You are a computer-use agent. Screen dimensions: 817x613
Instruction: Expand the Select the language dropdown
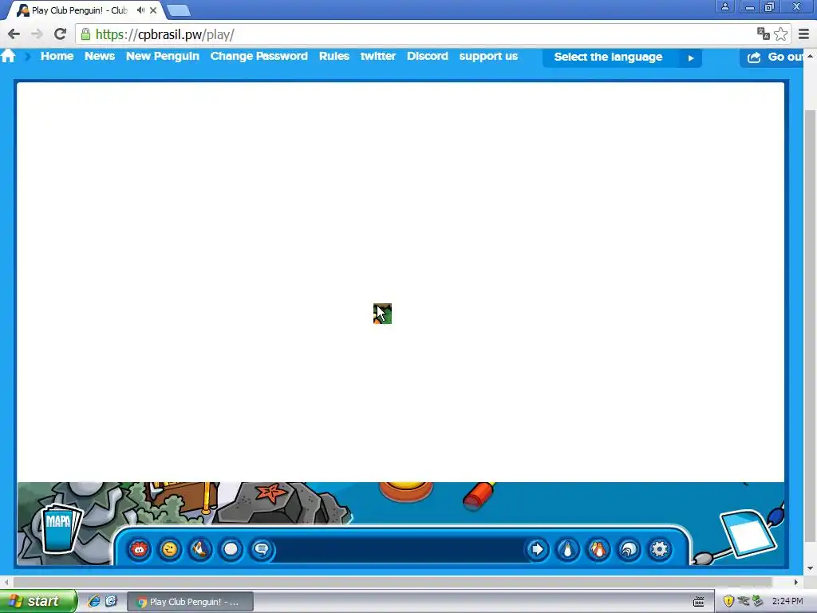[x=622, y=57]
